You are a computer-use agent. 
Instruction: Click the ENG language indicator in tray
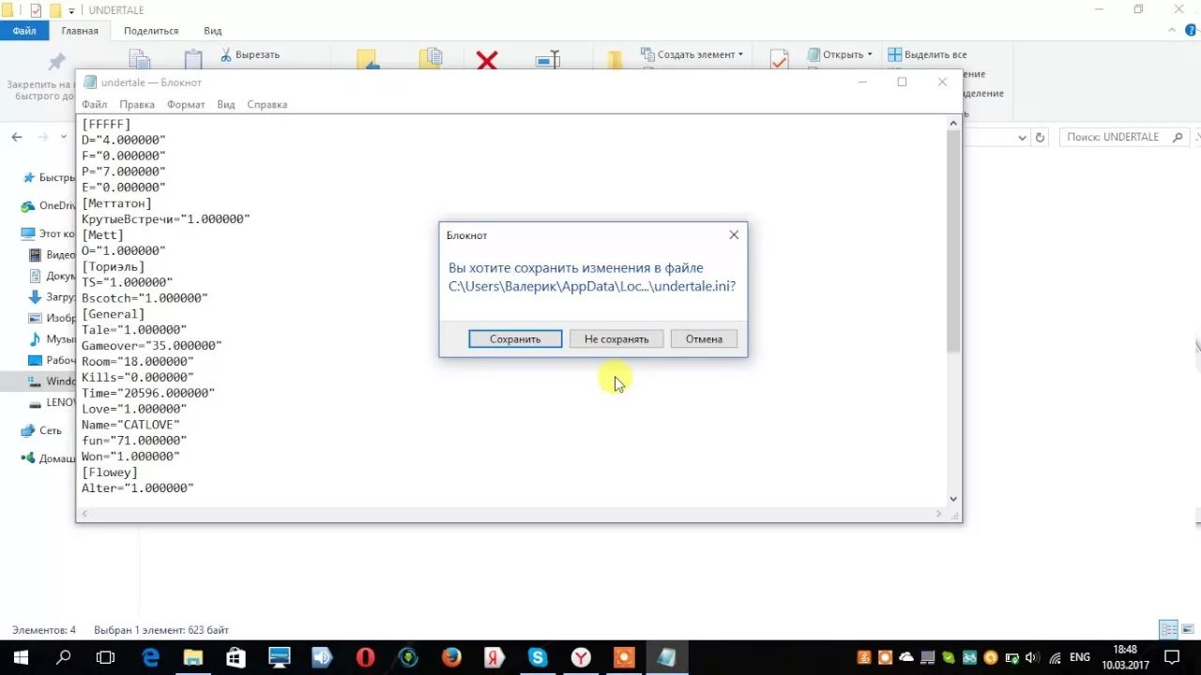coord(1079,657)
